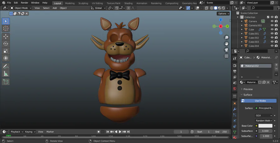The width and height of the screenshot is (280, 143).
Task: Open the Random Walk subsurface dropdown
Action: 264,121
